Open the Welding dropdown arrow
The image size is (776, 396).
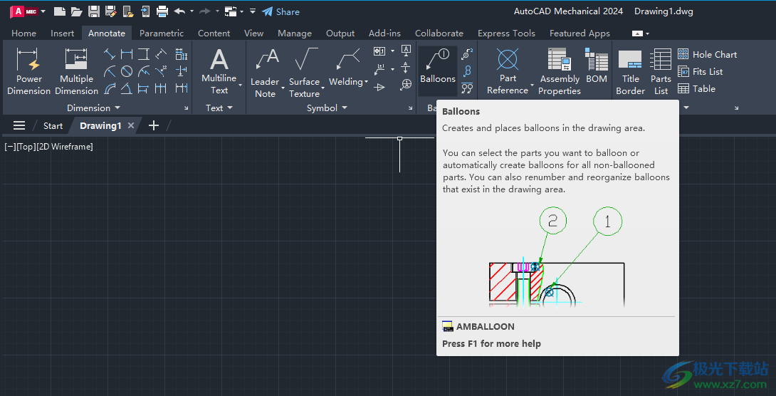pyautogui.click(x=366, y=82)
